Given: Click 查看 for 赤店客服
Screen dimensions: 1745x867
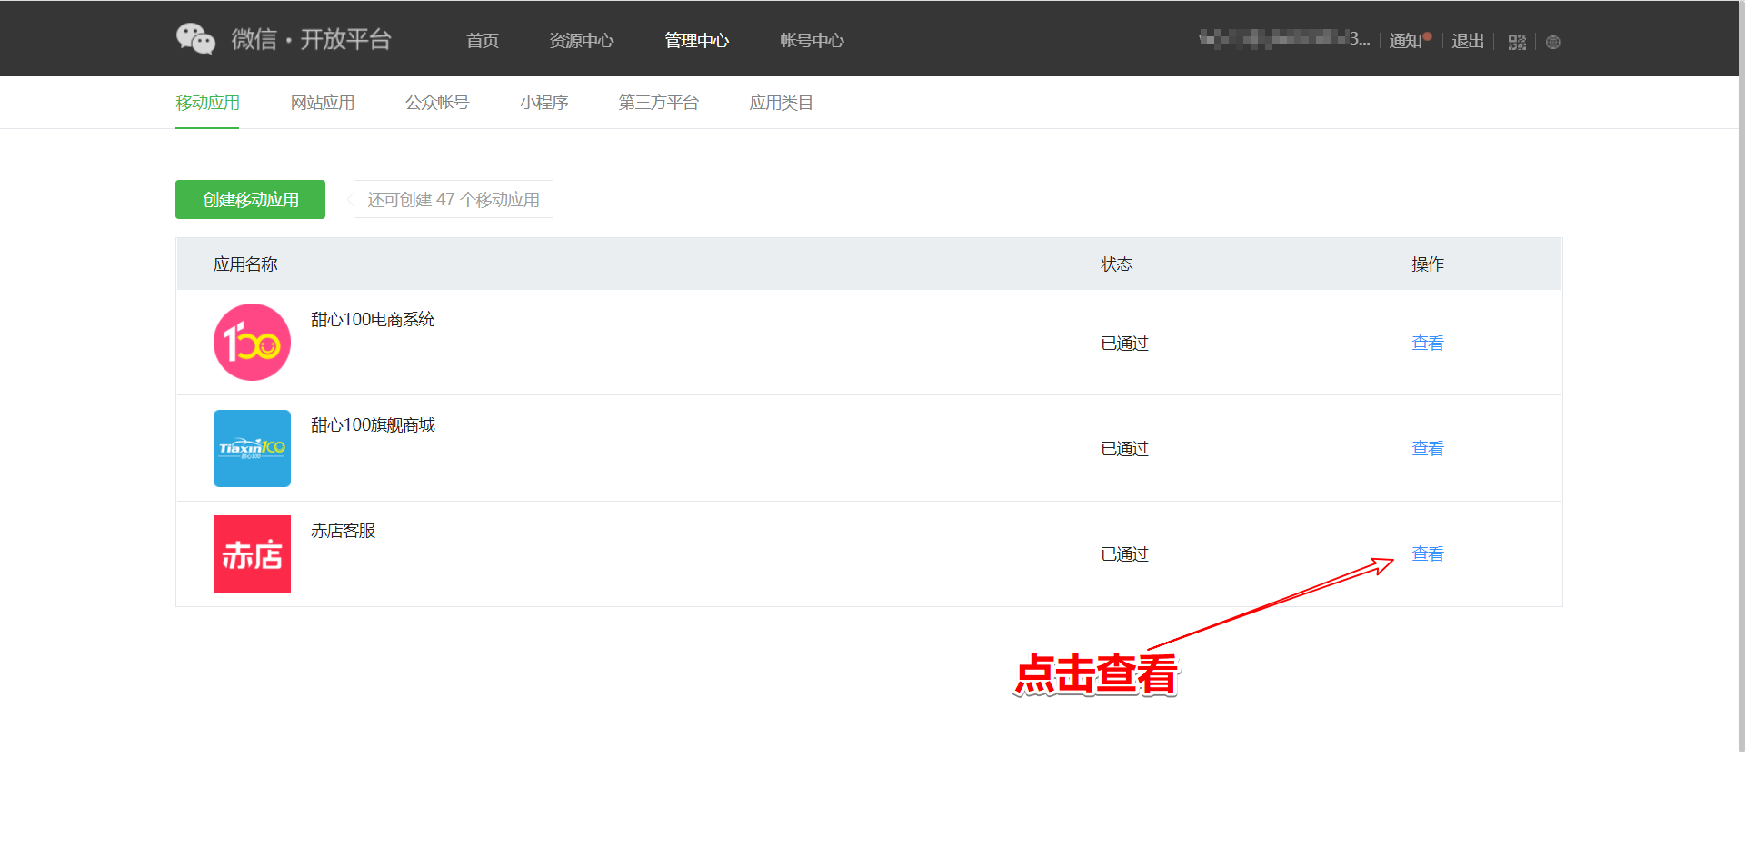Looking at the screenshot, I should tap(1428, 553).
